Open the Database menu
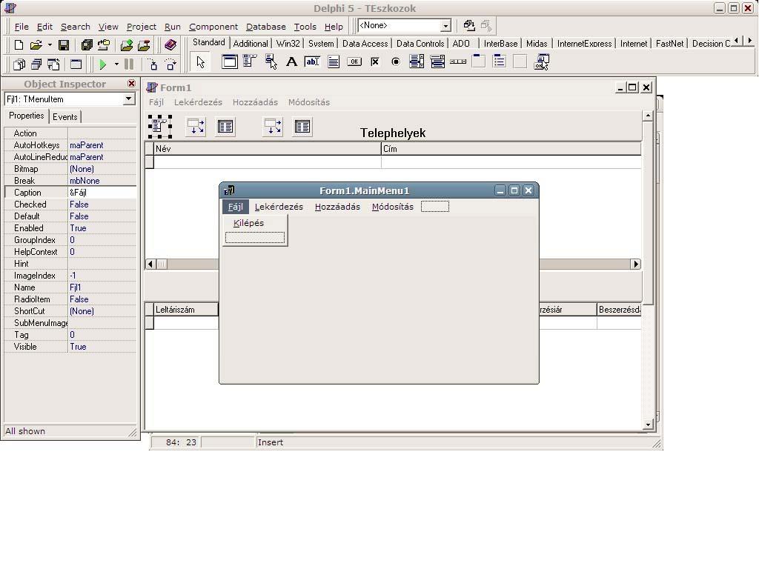 [266, 27]
